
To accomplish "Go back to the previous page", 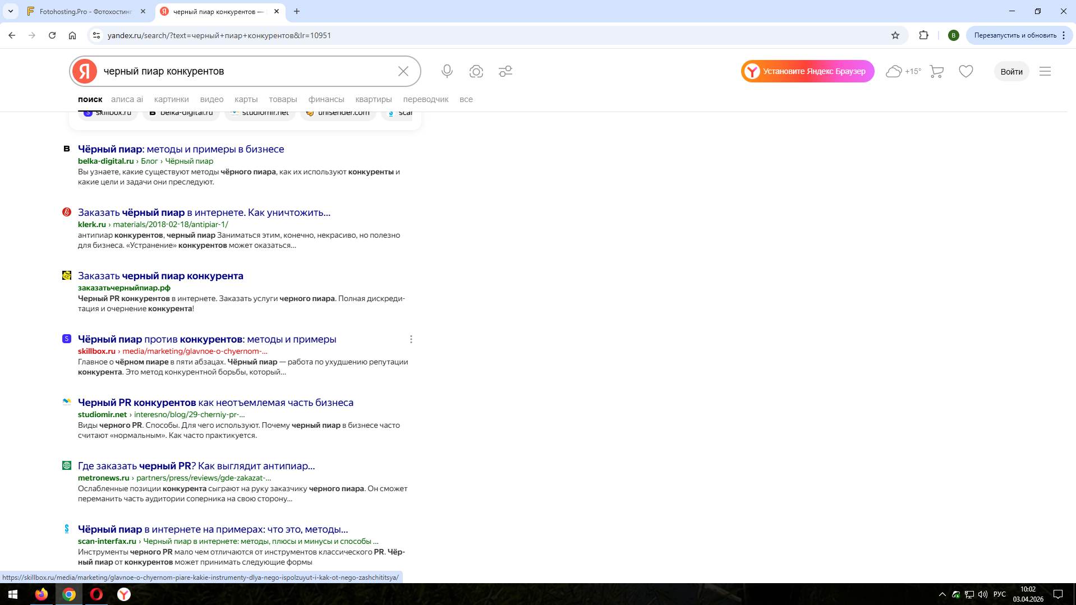I will (12, 35).
